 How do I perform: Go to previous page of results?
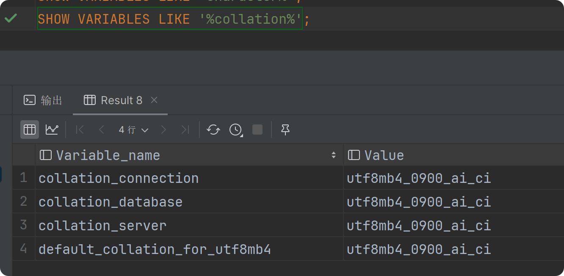(x=101, y=130)
